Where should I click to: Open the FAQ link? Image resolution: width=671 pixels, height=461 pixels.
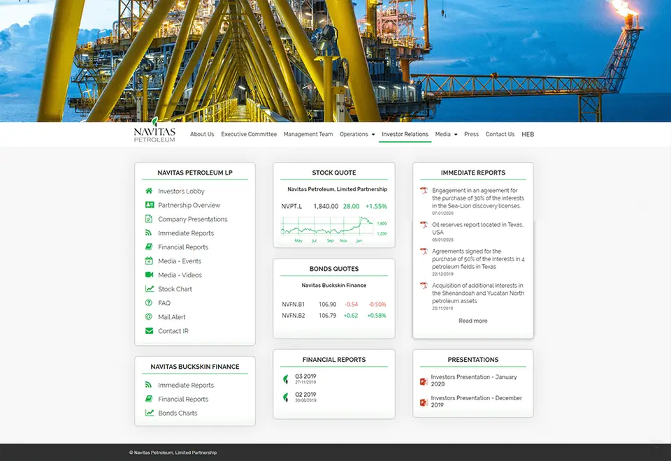click(x=164, y=302)
